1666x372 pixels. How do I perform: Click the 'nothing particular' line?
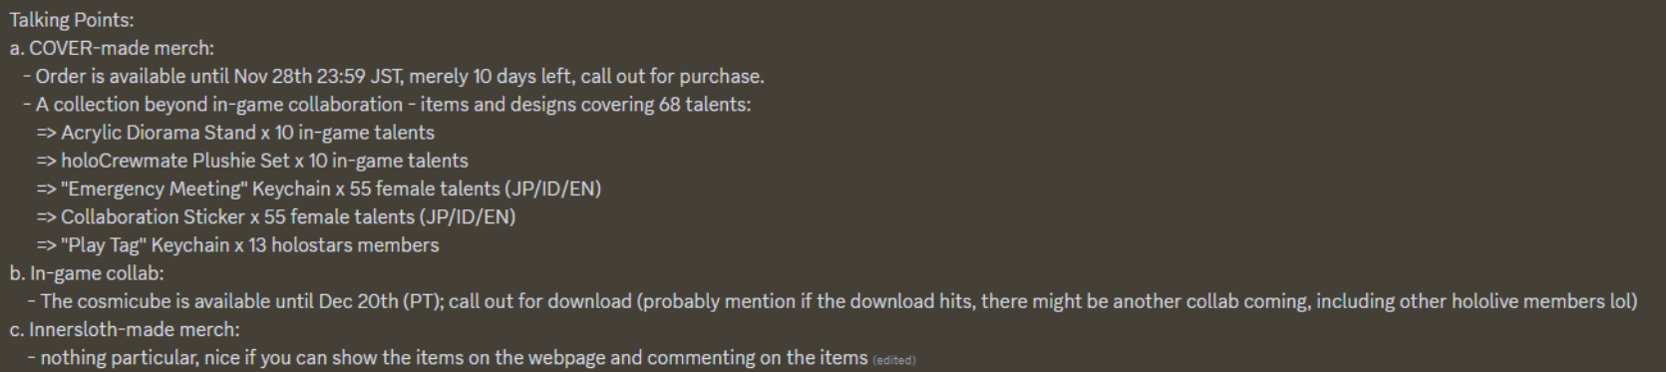click(x=448, y=357)
